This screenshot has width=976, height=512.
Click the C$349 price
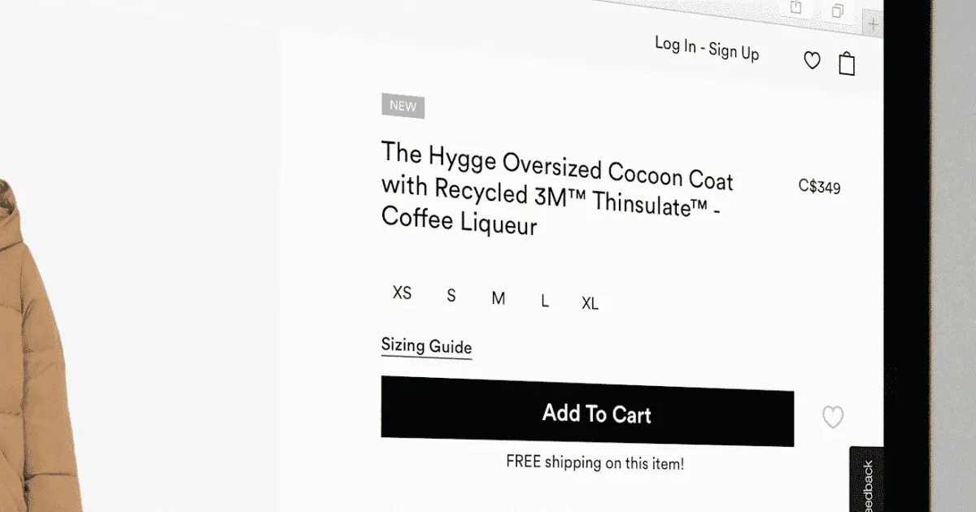point(819,187)
